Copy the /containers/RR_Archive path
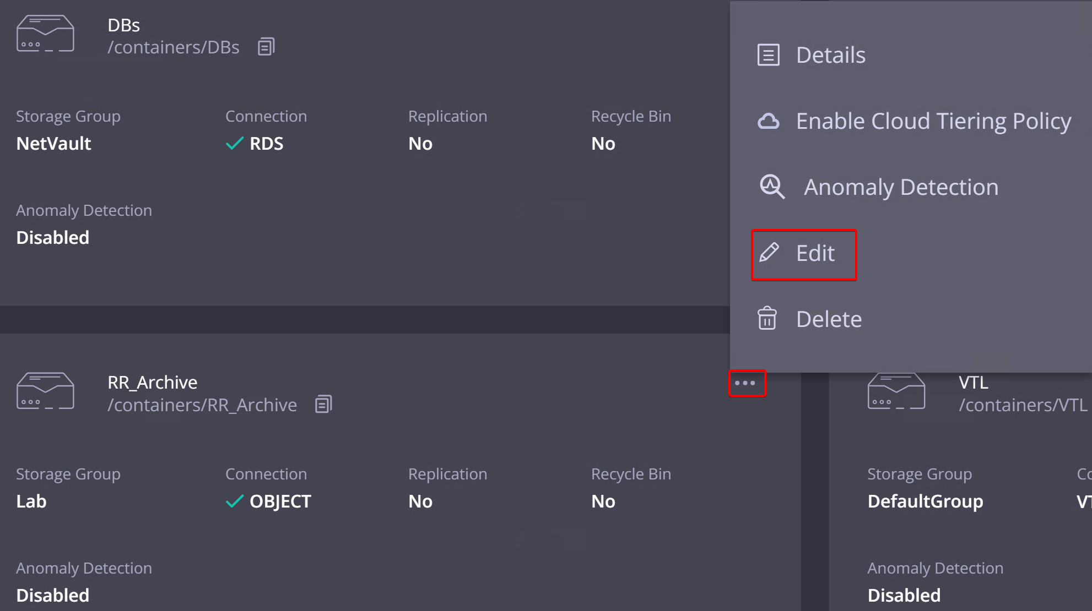This screenshot has width=1092, height=611. (323, 405)
